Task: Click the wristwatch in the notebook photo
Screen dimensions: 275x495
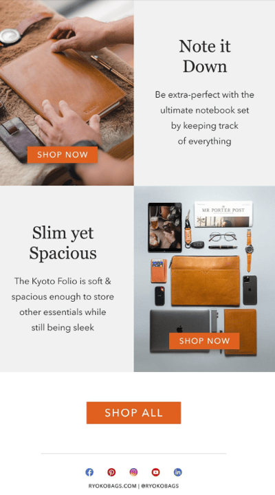Action: tap(10, 37)
